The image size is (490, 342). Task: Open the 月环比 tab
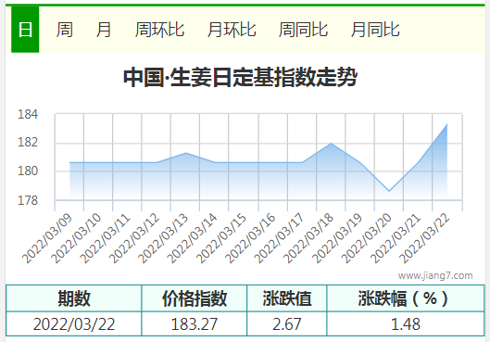click(x=232, y=30)
